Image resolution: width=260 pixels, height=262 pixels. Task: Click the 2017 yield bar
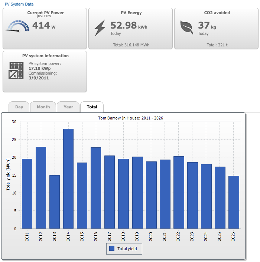click(110, 192)
